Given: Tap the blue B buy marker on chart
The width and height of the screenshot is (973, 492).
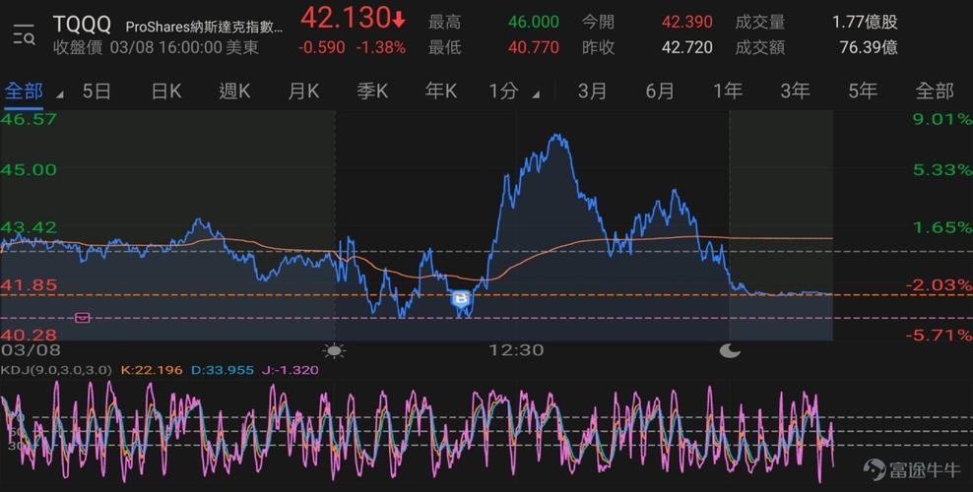Looking at the screenshot, I should (x=461, y=300).
